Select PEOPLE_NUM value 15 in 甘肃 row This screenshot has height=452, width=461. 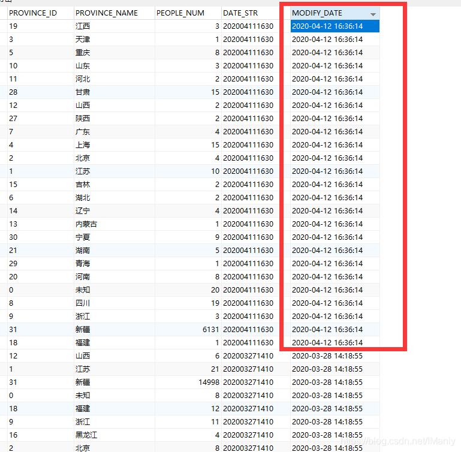click(x=188, y=92)
